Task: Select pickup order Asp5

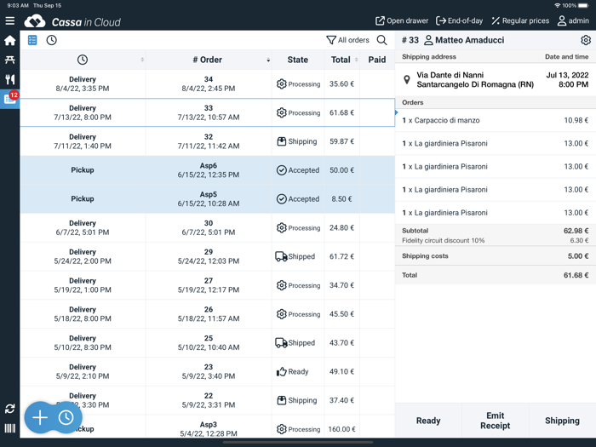Action: [208, 198]
